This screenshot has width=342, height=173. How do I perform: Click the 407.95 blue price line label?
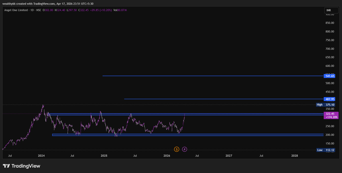329,99
